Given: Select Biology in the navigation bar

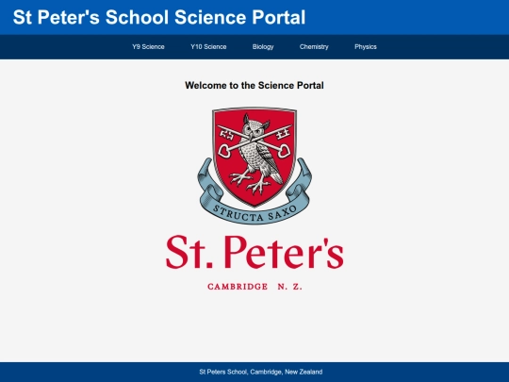Looking at the screenshot, I should [x=263, y=47].
